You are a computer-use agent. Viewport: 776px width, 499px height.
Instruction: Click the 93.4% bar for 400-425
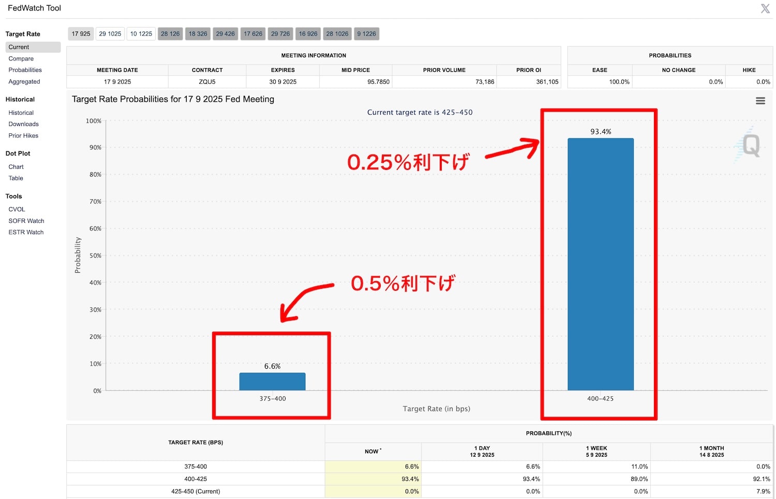[600, 263]
